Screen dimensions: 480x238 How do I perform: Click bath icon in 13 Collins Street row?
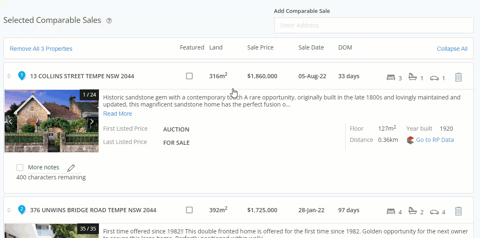point(413,77)
